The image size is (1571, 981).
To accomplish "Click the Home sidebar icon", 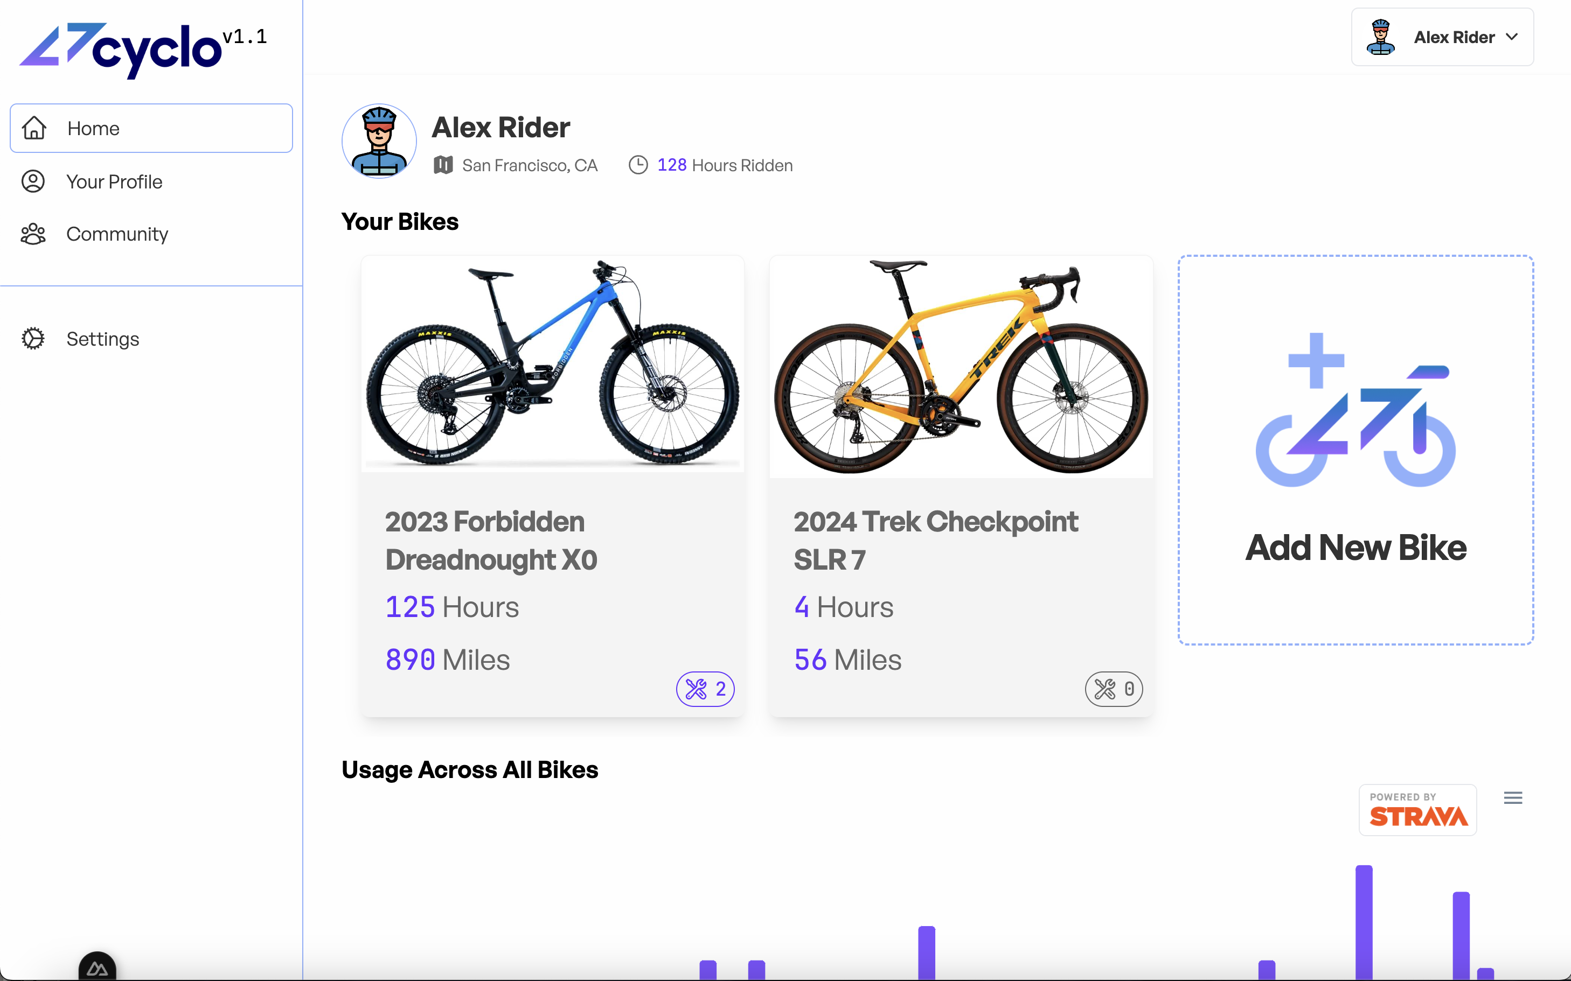I will click(34, 127).
